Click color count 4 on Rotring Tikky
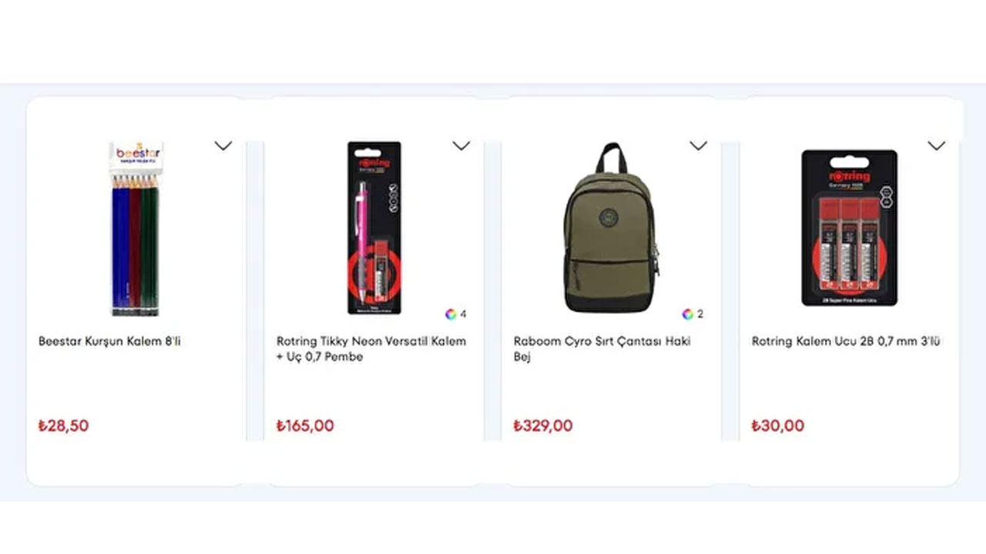 tap(463, 314)
